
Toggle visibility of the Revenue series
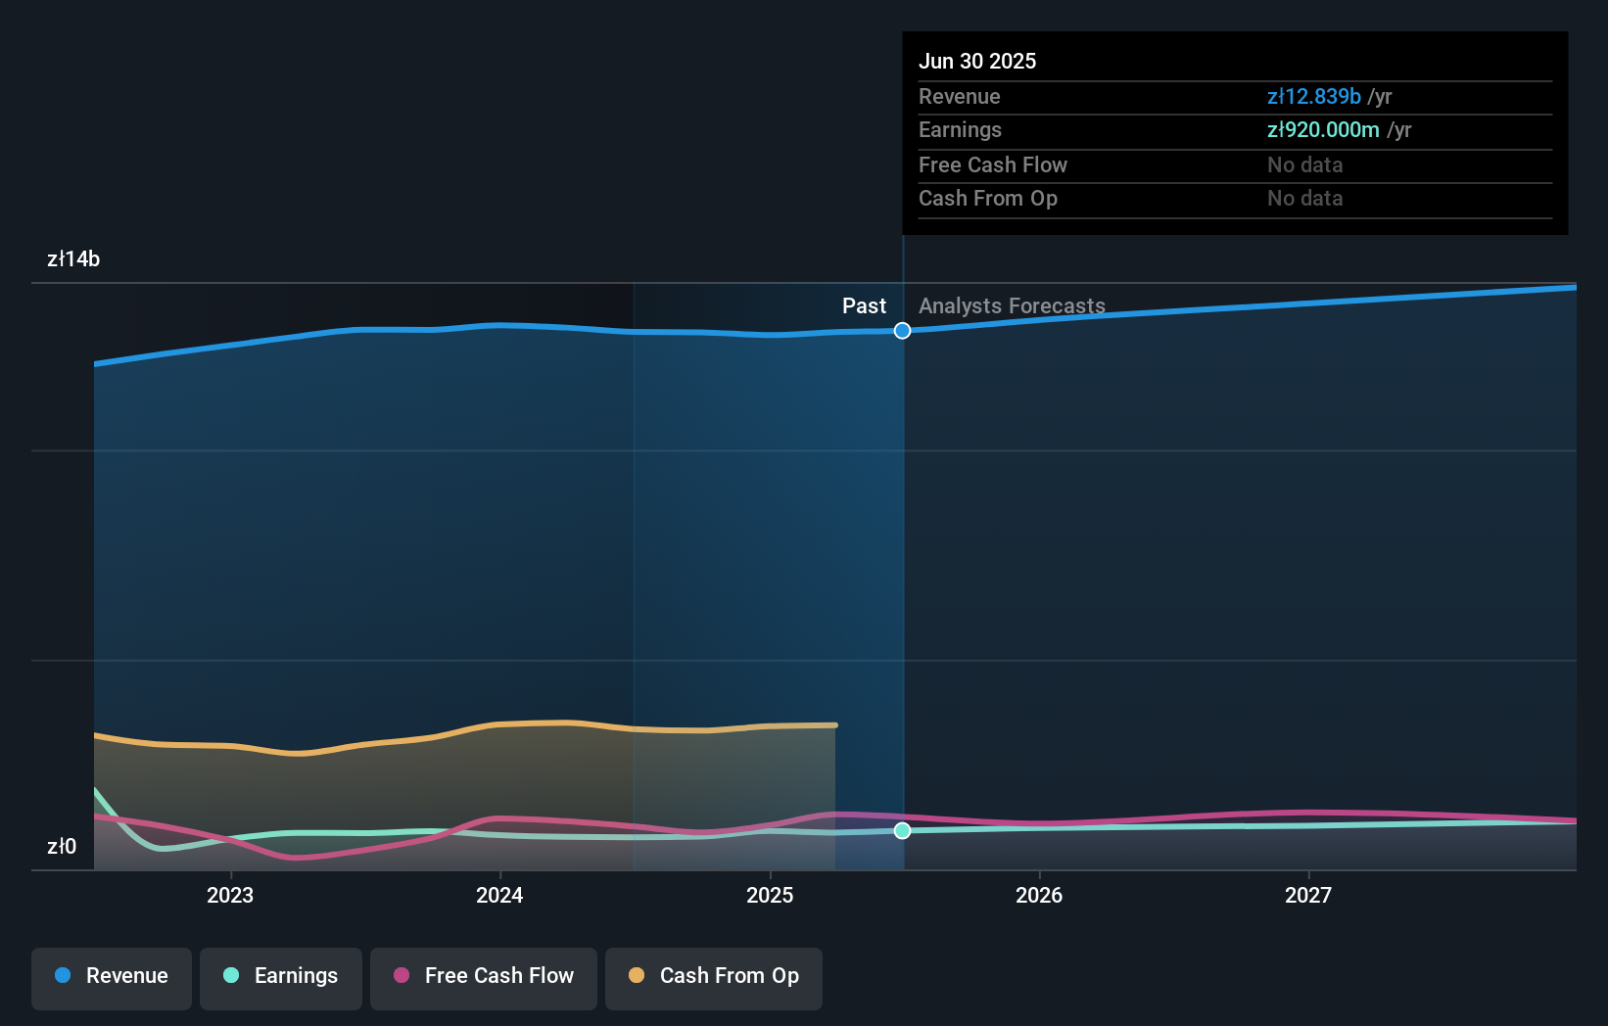(111, 976)
